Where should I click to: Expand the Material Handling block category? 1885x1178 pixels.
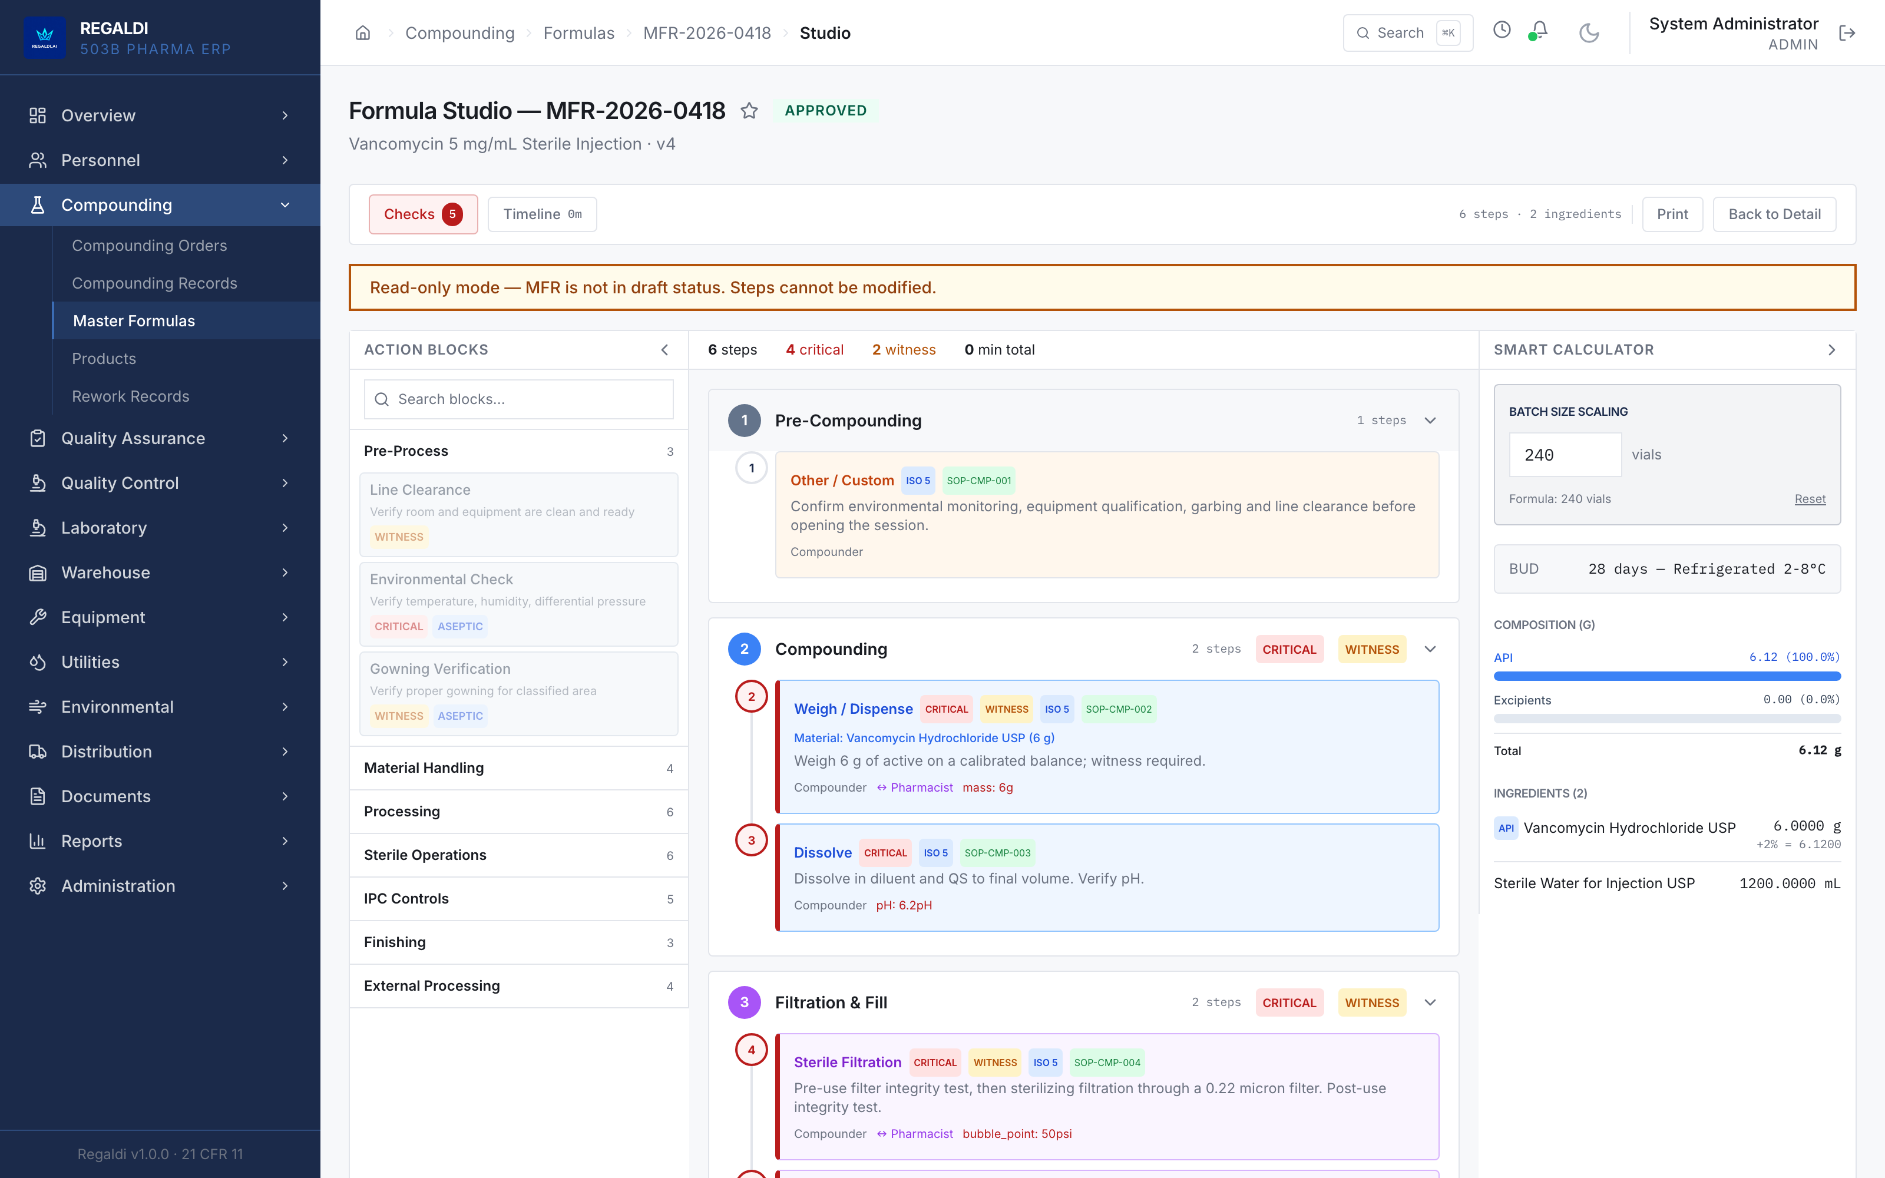tap(519, 767)
